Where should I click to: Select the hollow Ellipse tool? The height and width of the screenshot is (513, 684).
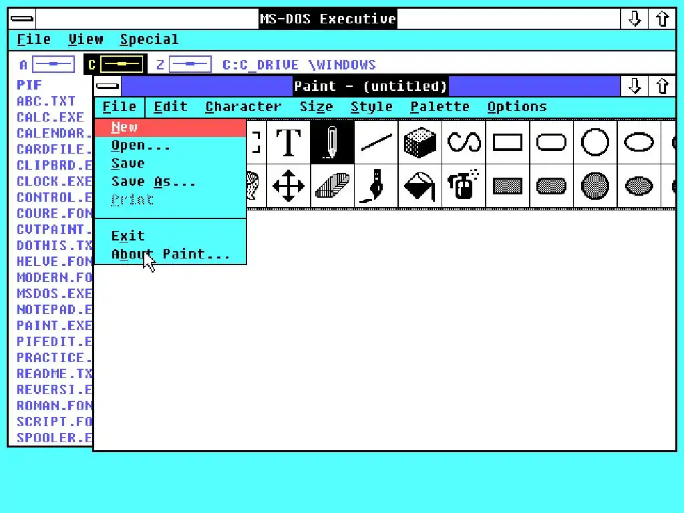coord(639,142)
